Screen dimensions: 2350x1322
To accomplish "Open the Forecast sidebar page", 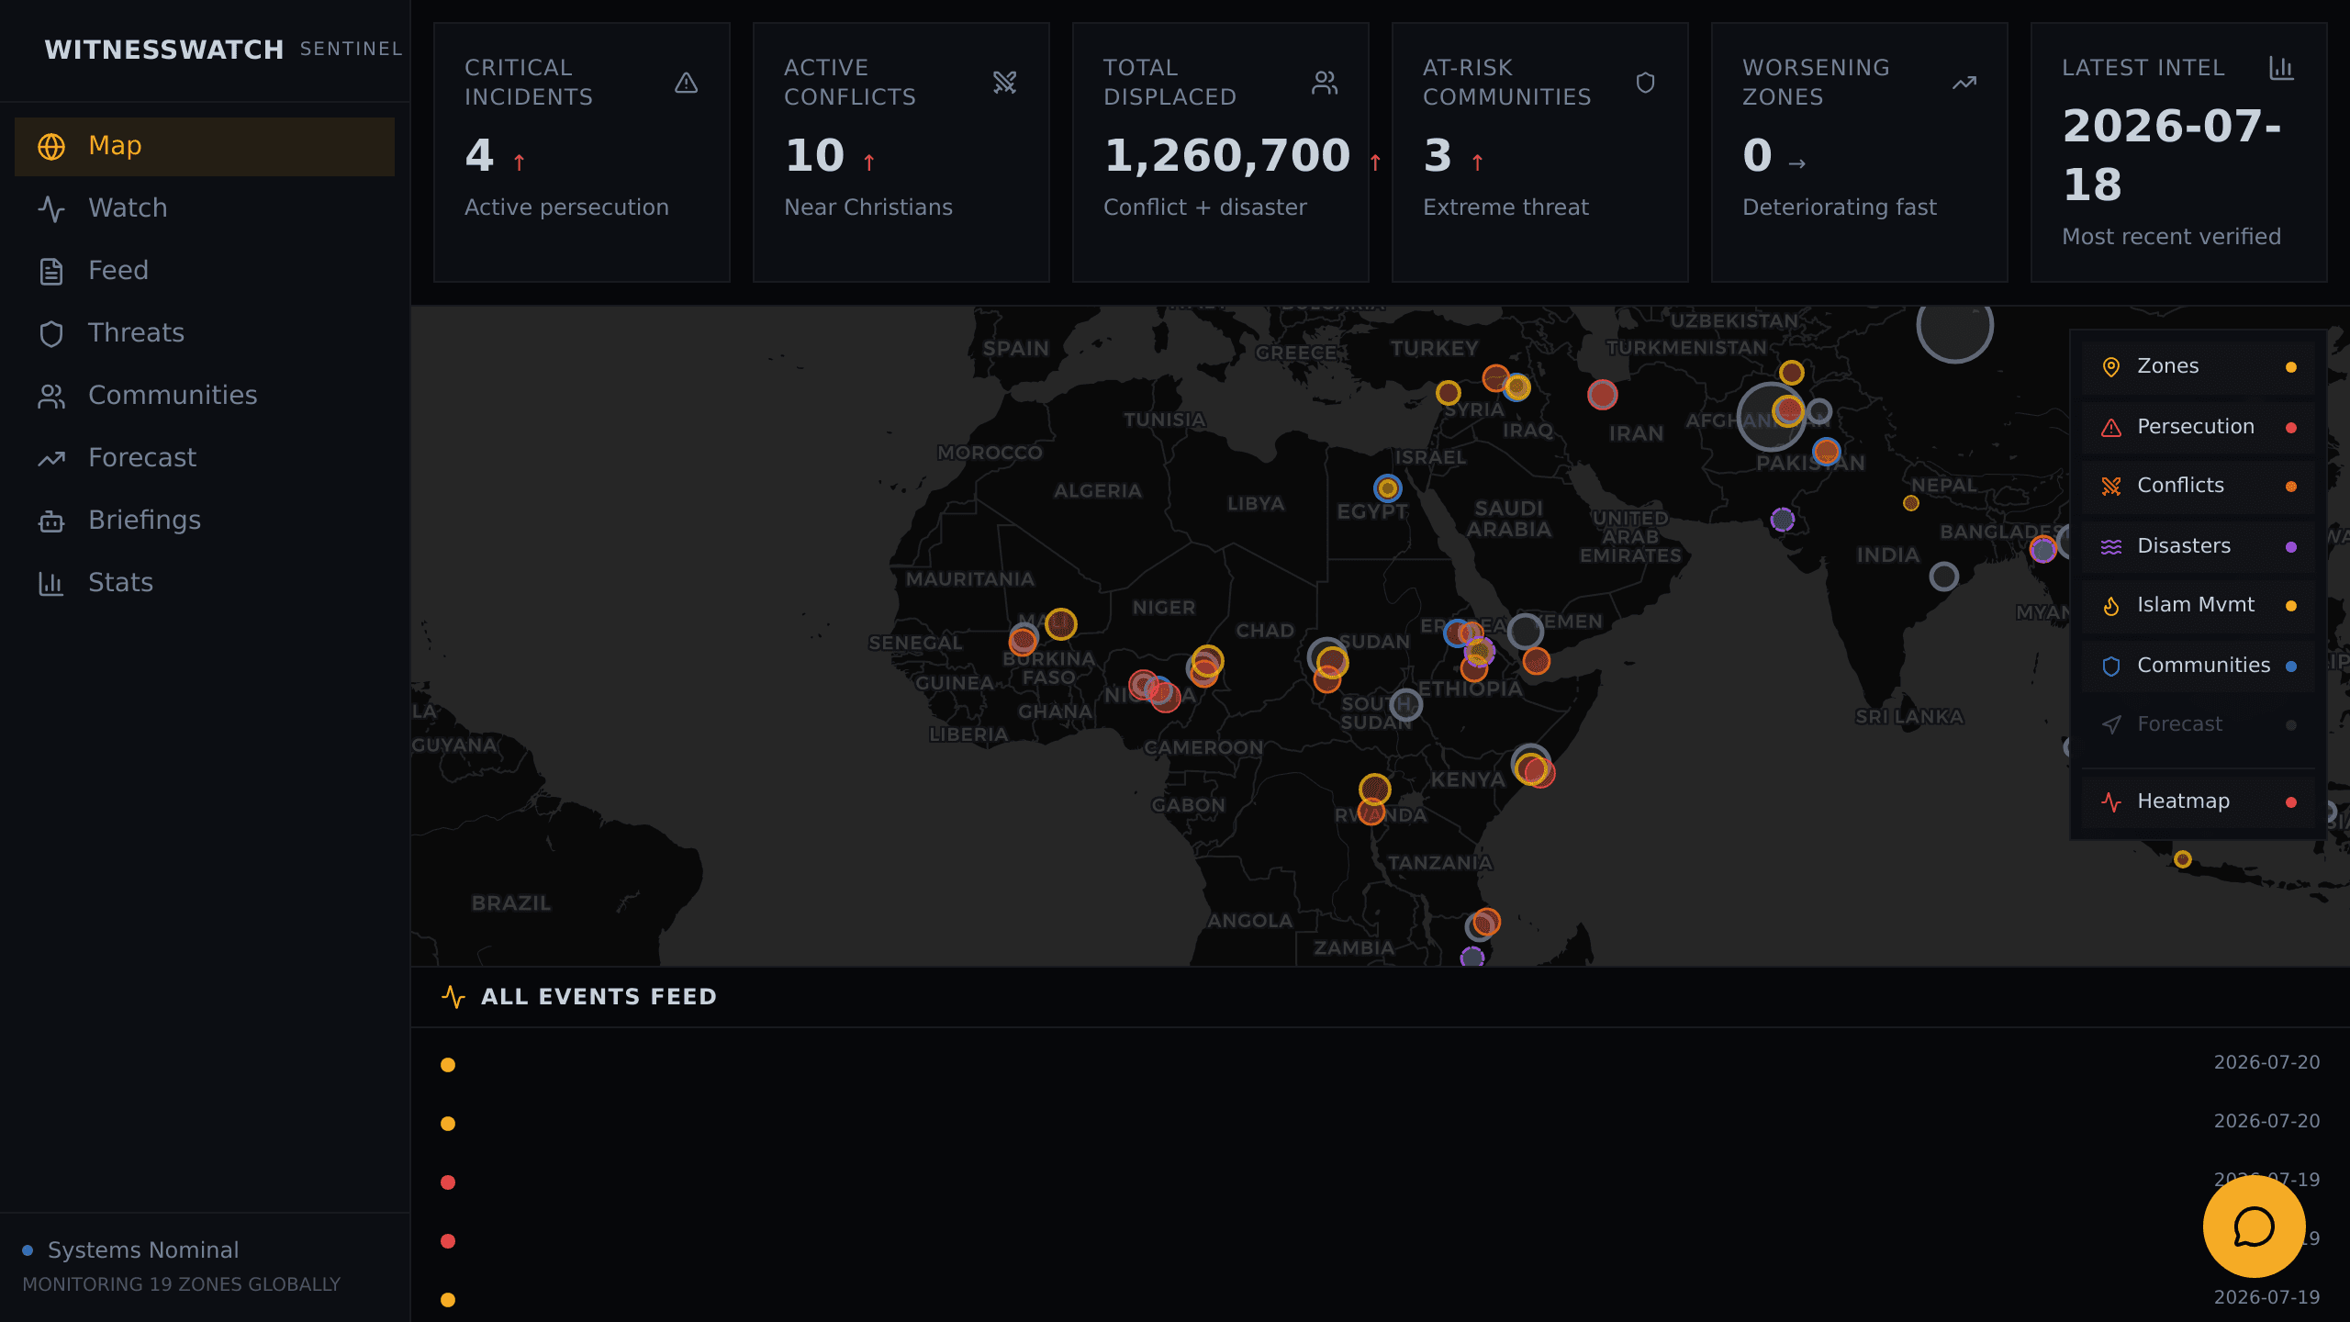I will pyautogui.click(x=204, y=458).
